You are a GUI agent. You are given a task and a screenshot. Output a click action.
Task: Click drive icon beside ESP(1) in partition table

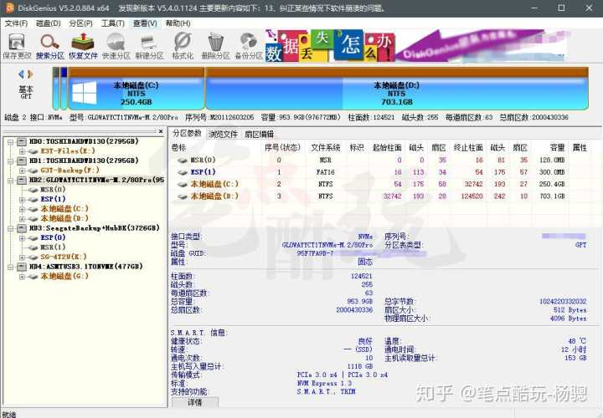point(183,172)
